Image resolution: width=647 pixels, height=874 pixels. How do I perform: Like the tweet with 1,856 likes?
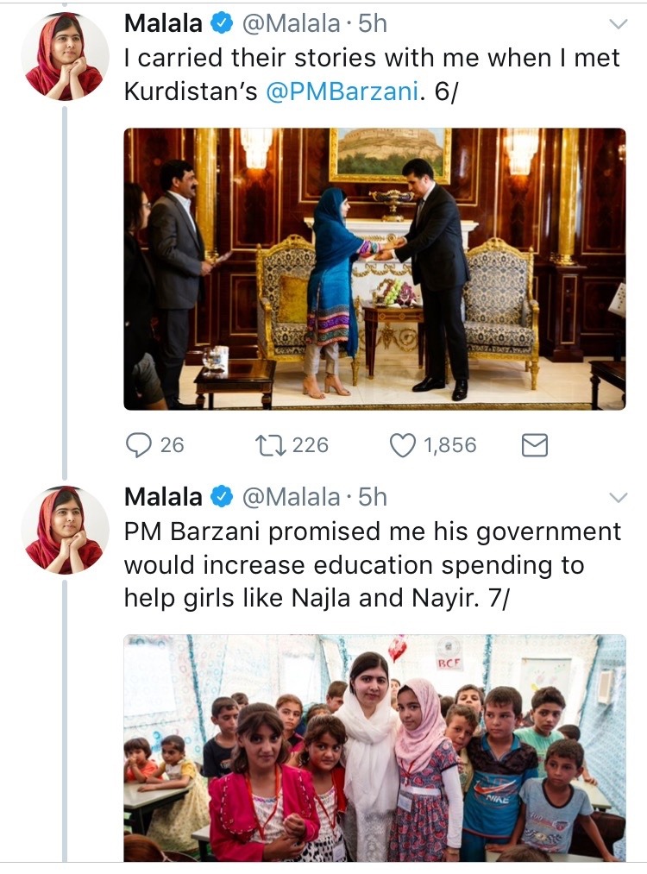point(403,445)
